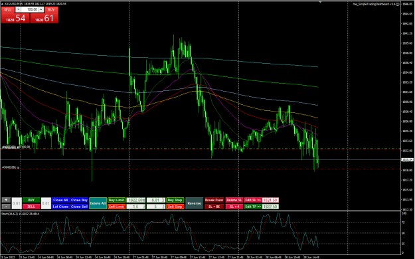Screen dimensions: 415x259
Task: Click the Stoch(34,6,2) indicator label
Action: click(21, 214)
